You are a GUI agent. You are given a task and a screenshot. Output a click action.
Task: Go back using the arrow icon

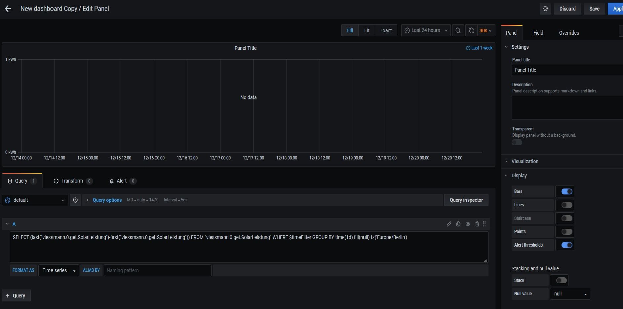coord(8,9)
